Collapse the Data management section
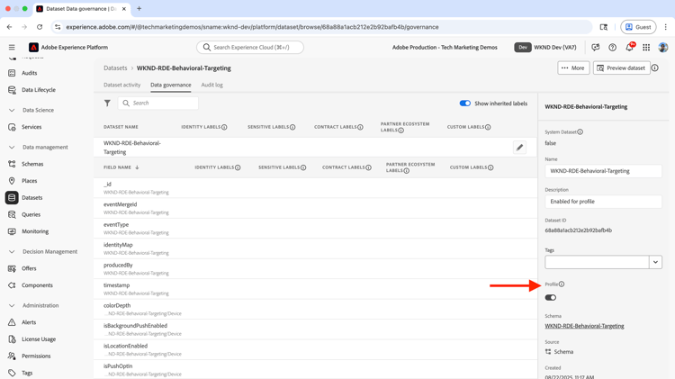Screen dimensions: 675x379 pos(12,148)
